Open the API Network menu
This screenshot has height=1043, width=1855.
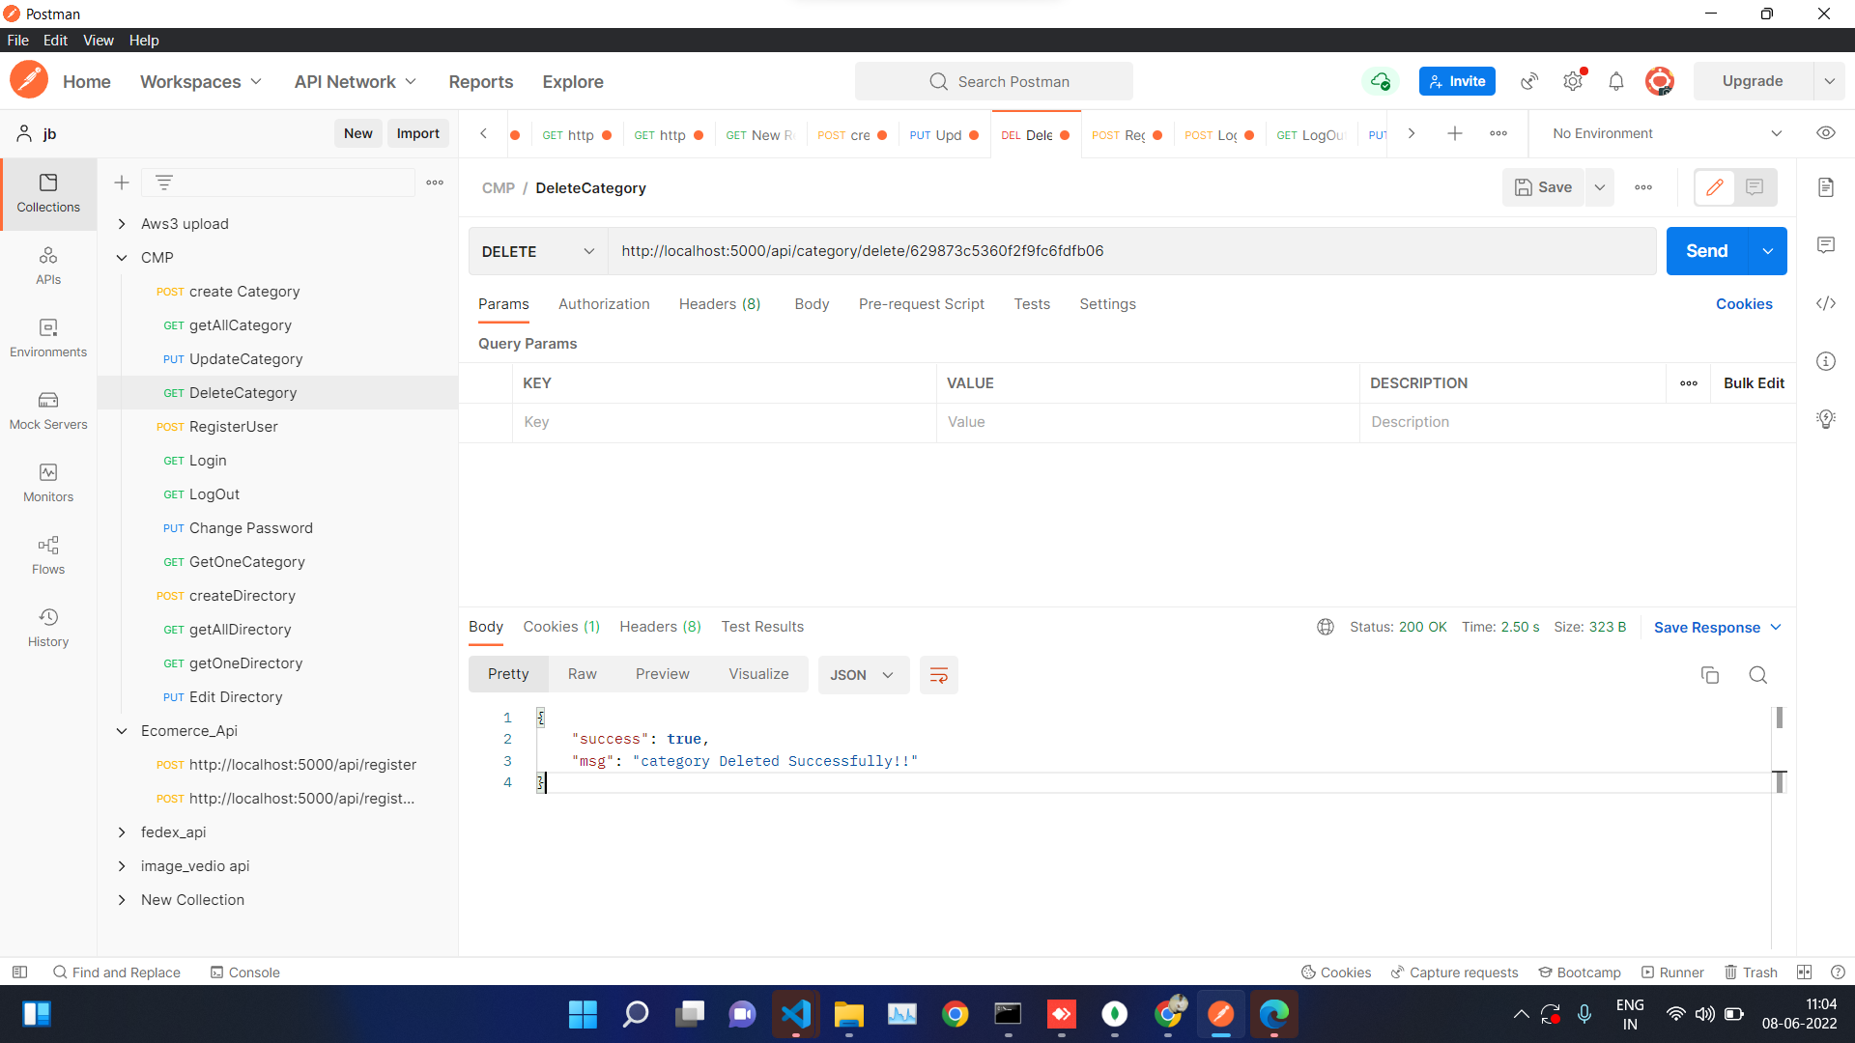coord(356,82)
